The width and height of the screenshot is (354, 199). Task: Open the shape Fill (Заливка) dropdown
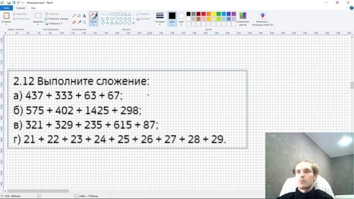[x=143, y=19]
